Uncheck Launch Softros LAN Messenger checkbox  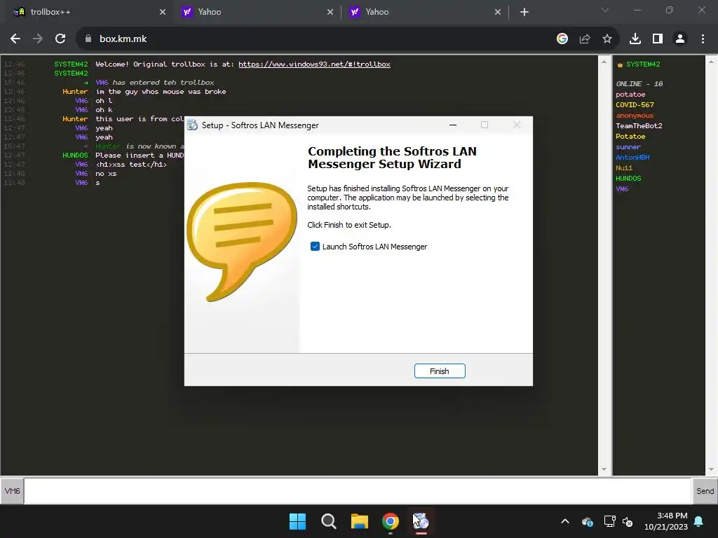point(315,247)
